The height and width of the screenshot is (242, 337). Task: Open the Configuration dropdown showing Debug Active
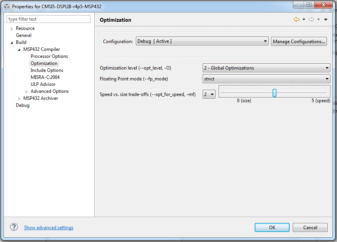[265, 41]
